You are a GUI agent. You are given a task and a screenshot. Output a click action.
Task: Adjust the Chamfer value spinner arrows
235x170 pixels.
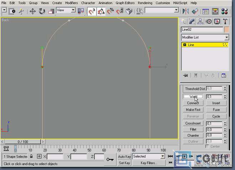pos(225,135)
